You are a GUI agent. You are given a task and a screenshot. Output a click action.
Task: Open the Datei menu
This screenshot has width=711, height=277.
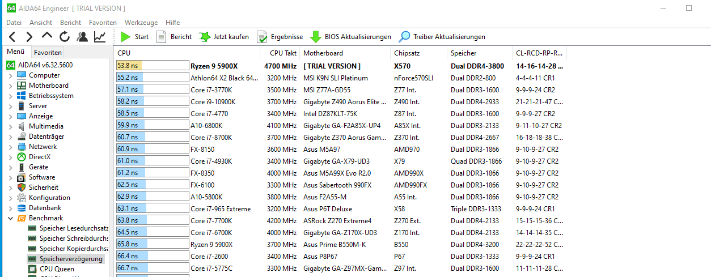(14, 23)
